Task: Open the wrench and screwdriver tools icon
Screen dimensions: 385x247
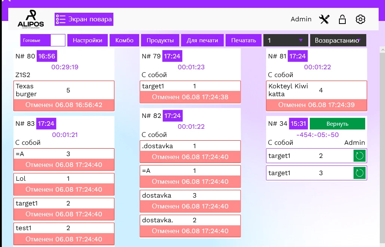Action: point(324,19)
